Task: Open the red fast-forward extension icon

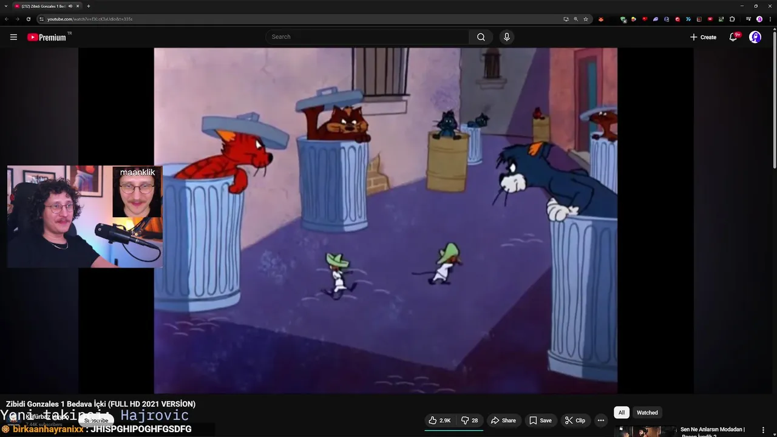Action: pos(710,19)
